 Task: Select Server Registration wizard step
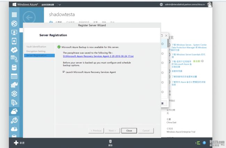[39, 55]
